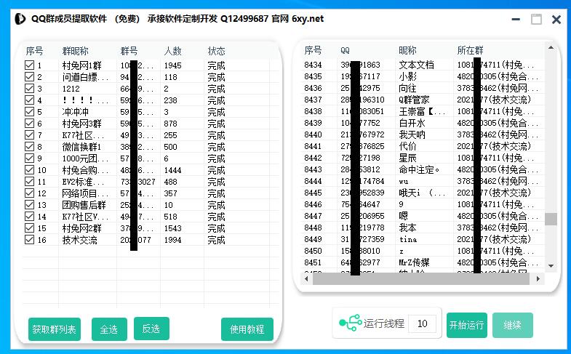Click the horizontal scrollbar thumb in member list

point(421,278)
